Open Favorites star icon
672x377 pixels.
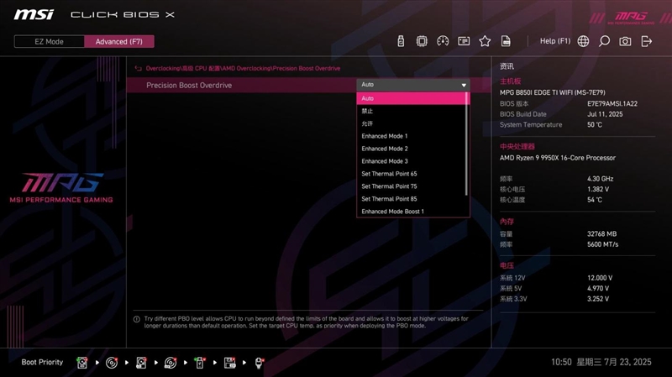(x=485, y=41)
